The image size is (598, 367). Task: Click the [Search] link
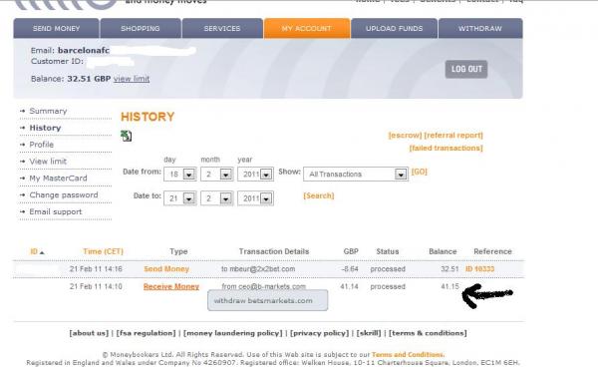click(x=319, y=195)
